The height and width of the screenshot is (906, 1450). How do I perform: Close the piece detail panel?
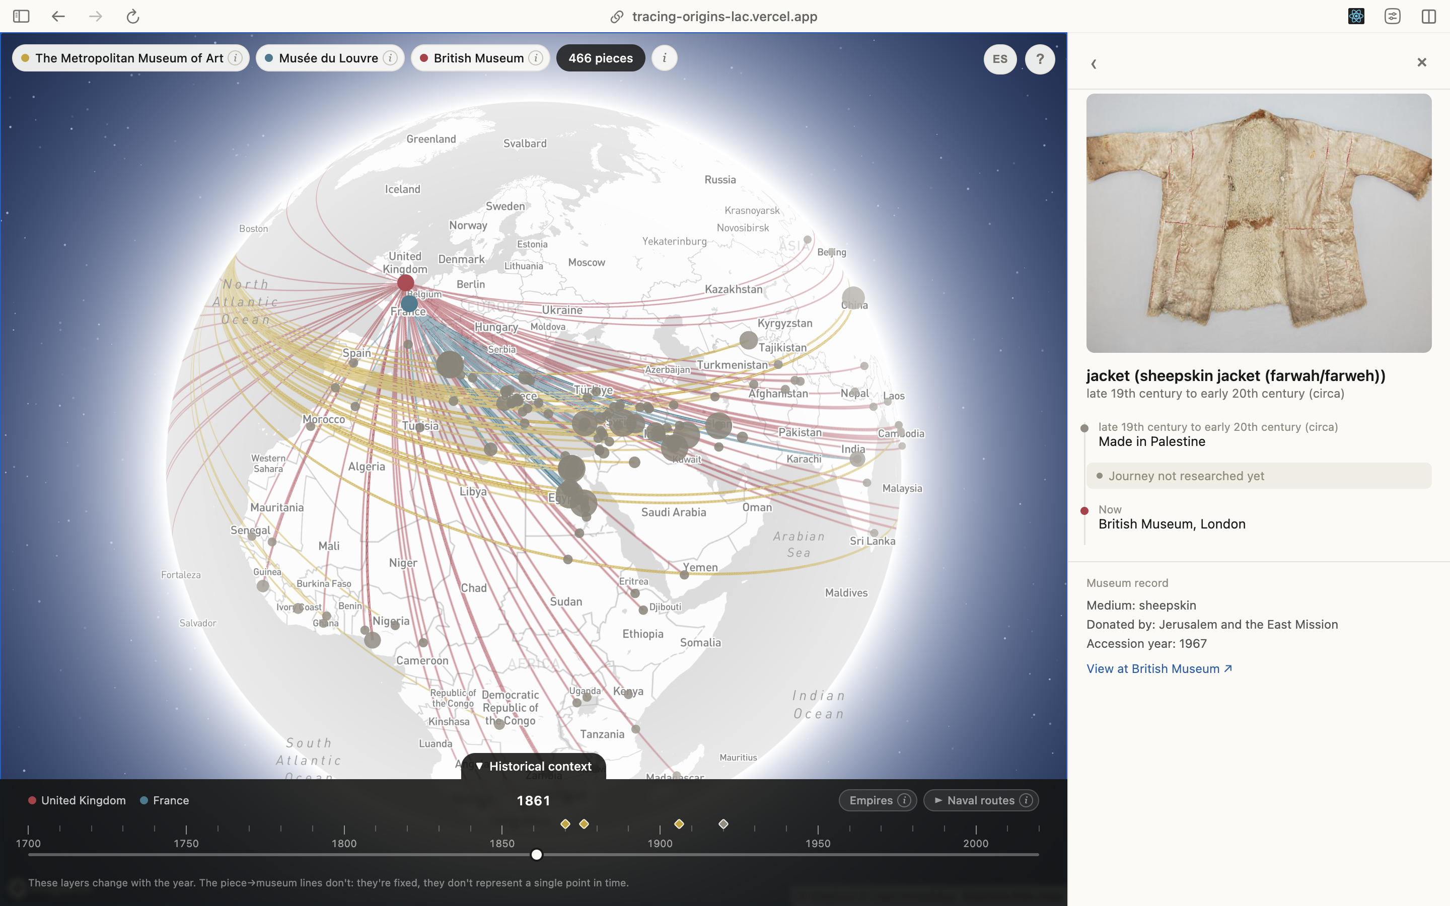1421,62
